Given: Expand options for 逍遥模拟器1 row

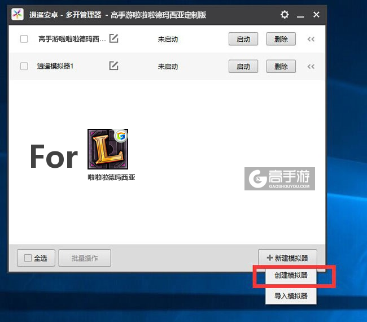Looking at the screenshot, I should coord(311,67).
